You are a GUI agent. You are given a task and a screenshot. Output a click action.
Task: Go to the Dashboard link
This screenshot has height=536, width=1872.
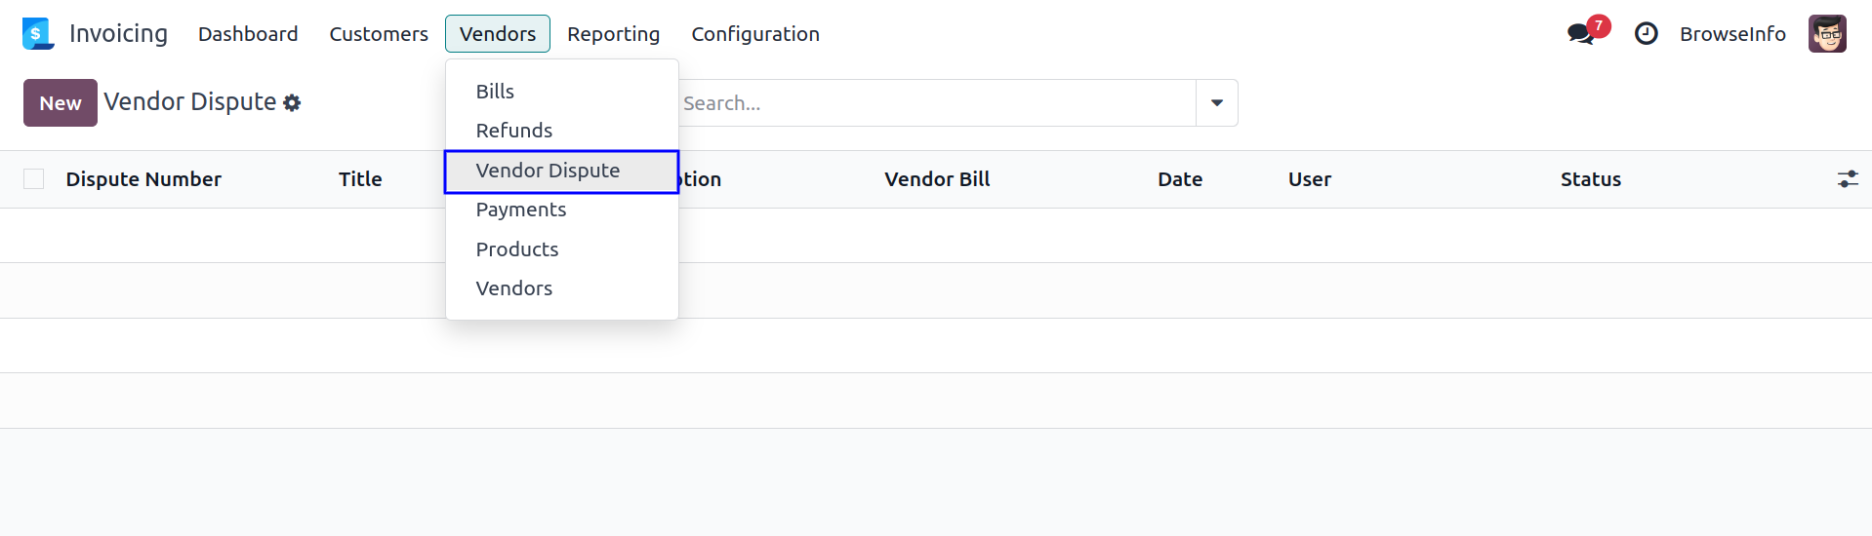click(x=248, y=34)
